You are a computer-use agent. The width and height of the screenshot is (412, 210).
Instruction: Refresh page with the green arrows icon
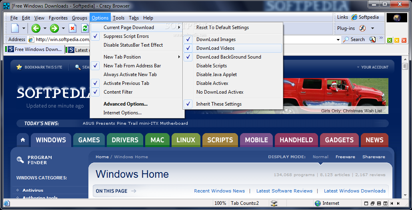(x=85, y=28)
